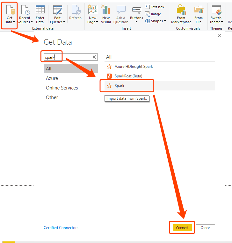Open the Certified Connectors link

coord(61,228)
